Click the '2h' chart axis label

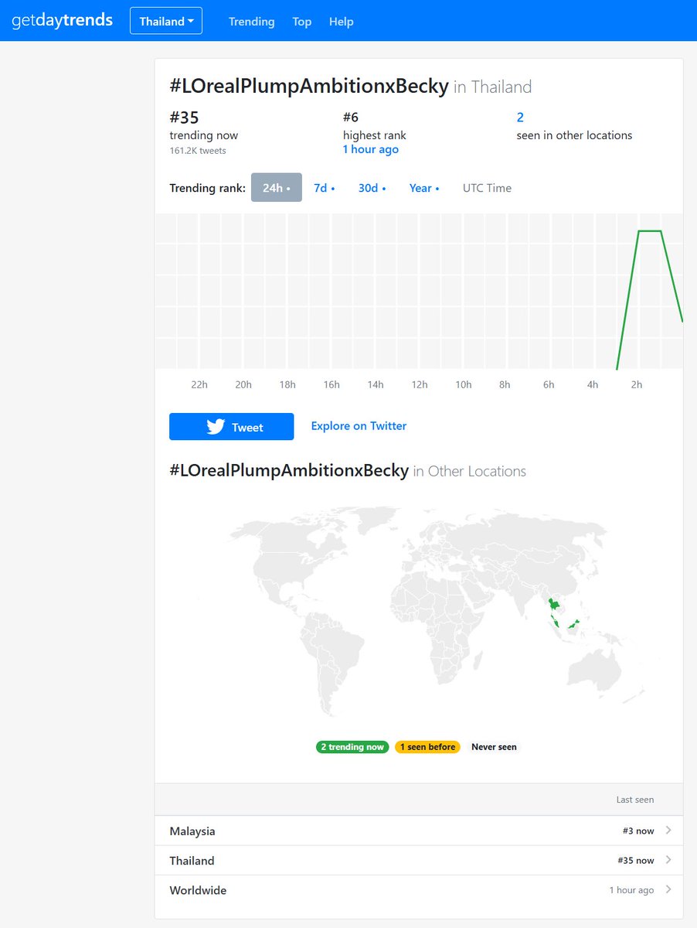[x=637, y=384]
